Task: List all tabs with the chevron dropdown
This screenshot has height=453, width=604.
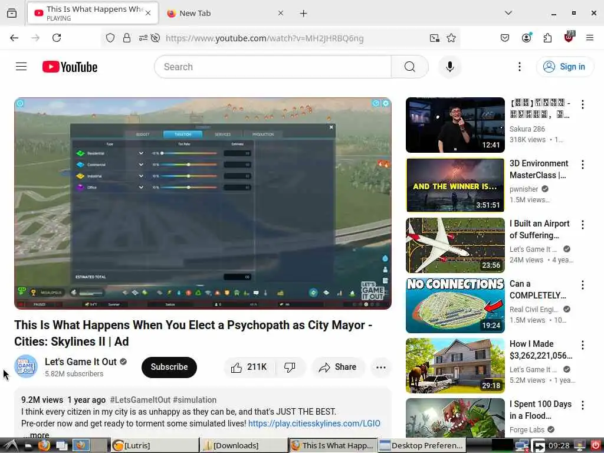Action: click(x=508, y=13)
